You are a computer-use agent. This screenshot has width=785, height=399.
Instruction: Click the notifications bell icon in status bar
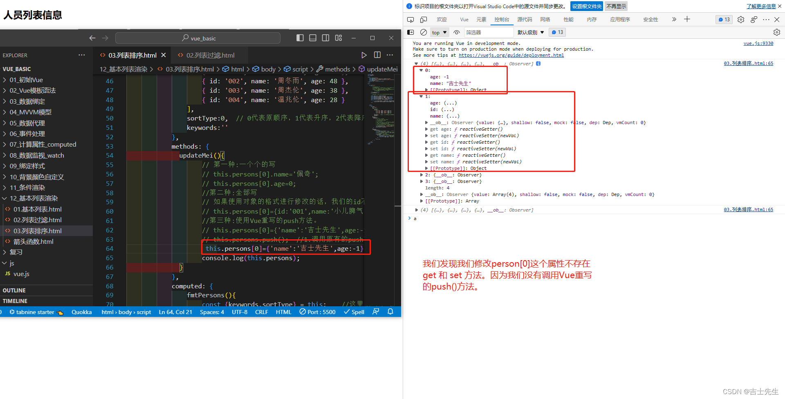tap(390, 312)
